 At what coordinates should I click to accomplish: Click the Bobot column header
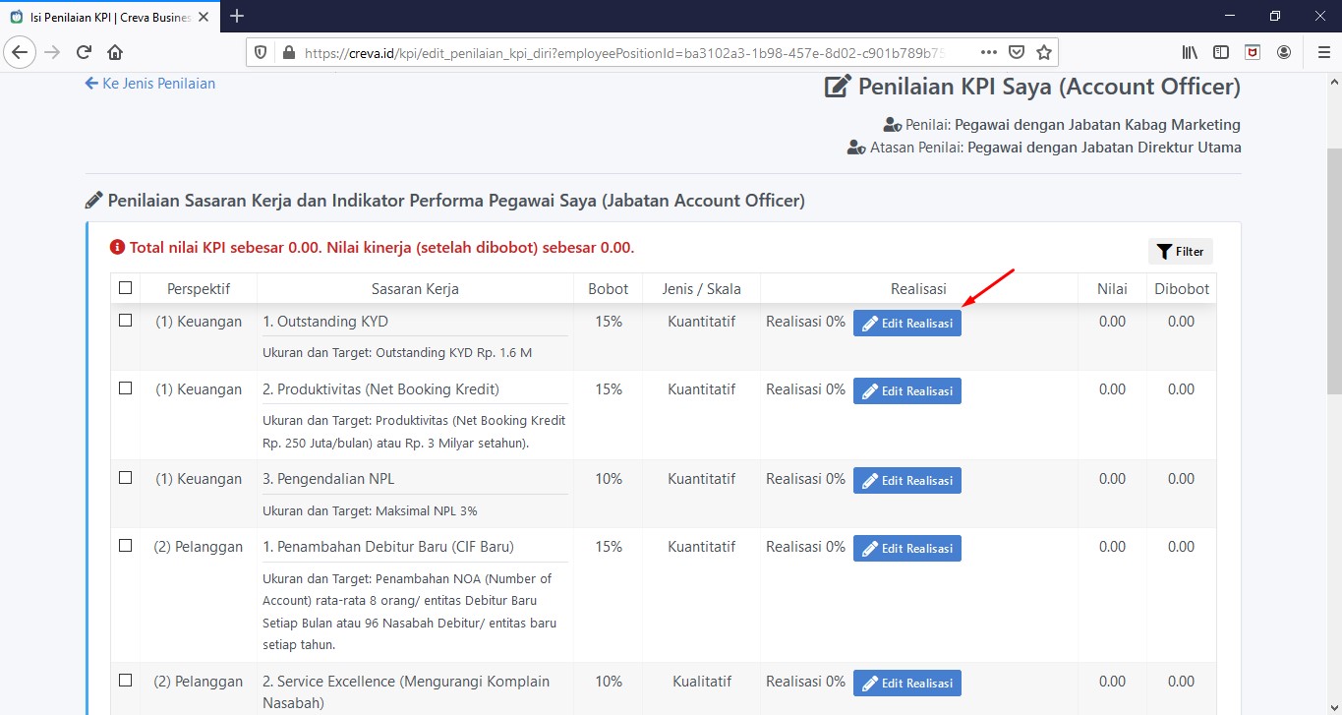tap(608, 289)
